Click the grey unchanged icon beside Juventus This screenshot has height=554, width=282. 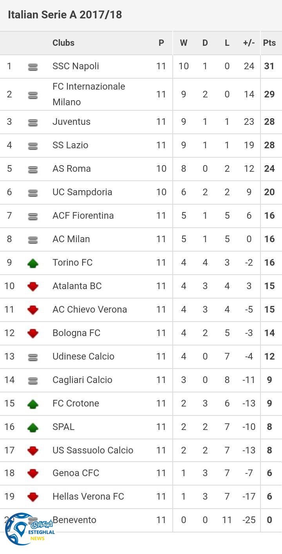pos(33,122)
